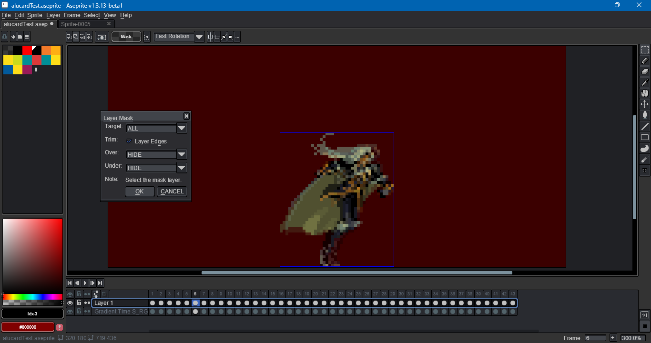Click the timeline header onion skin square icon
Viewport: 651px width, 343px height.
click(104, 294)
